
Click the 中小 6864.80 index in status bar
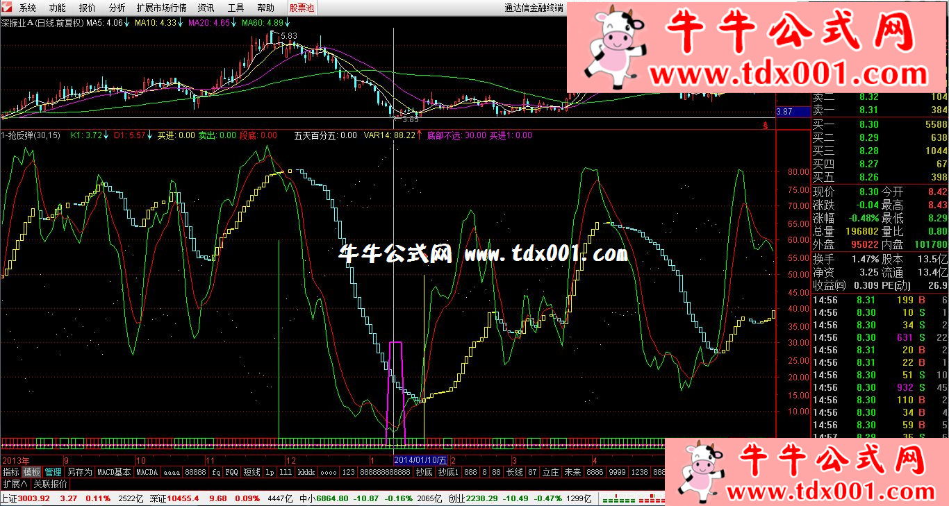[x=324, y=498]
